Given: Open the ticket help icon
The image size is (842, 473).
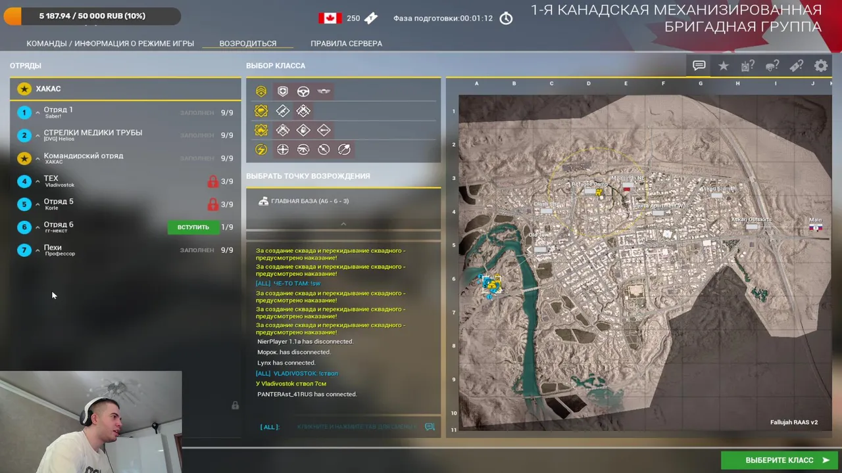Looking at the screenshot, I should (x=797, y=66).
